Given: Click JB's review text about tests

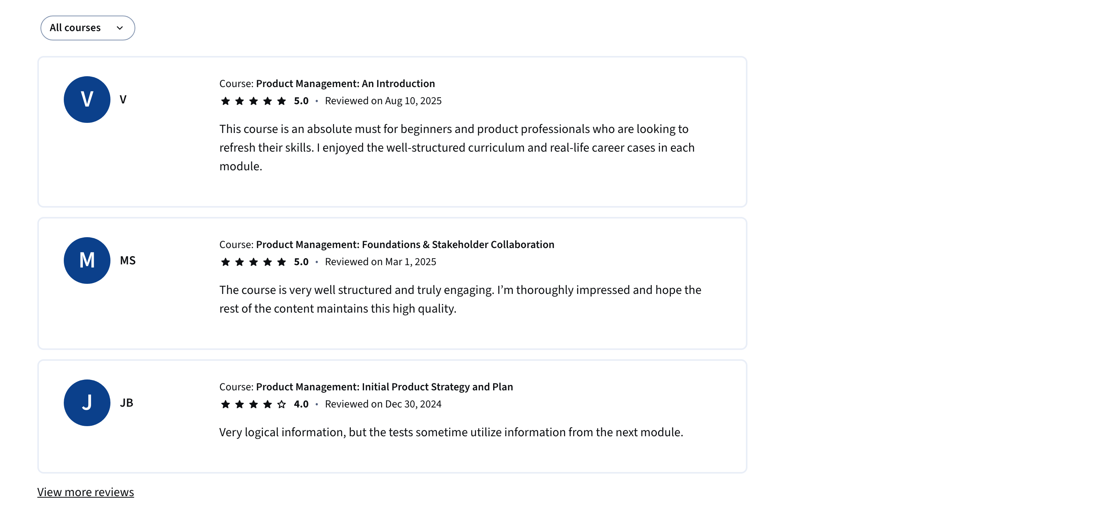Looking at the screenshot, I should [x=451, y=432].
